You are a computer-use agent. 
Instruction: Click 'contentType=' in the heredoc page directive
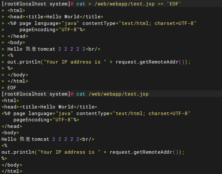coord(101,23)
